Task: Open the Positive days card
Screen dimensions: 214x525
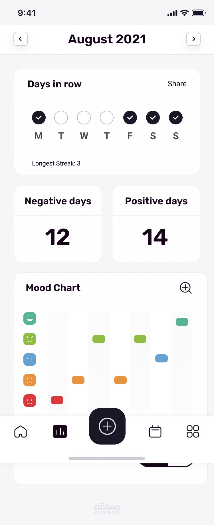Action: point(156,224)
